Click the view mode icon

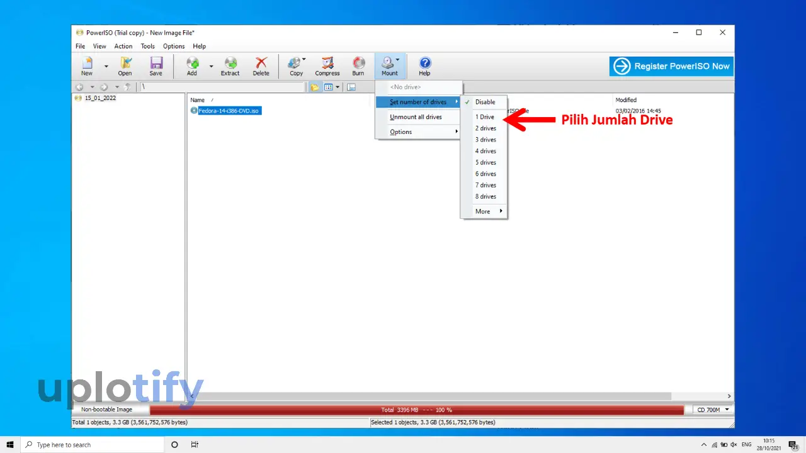(x=328, y=87)
